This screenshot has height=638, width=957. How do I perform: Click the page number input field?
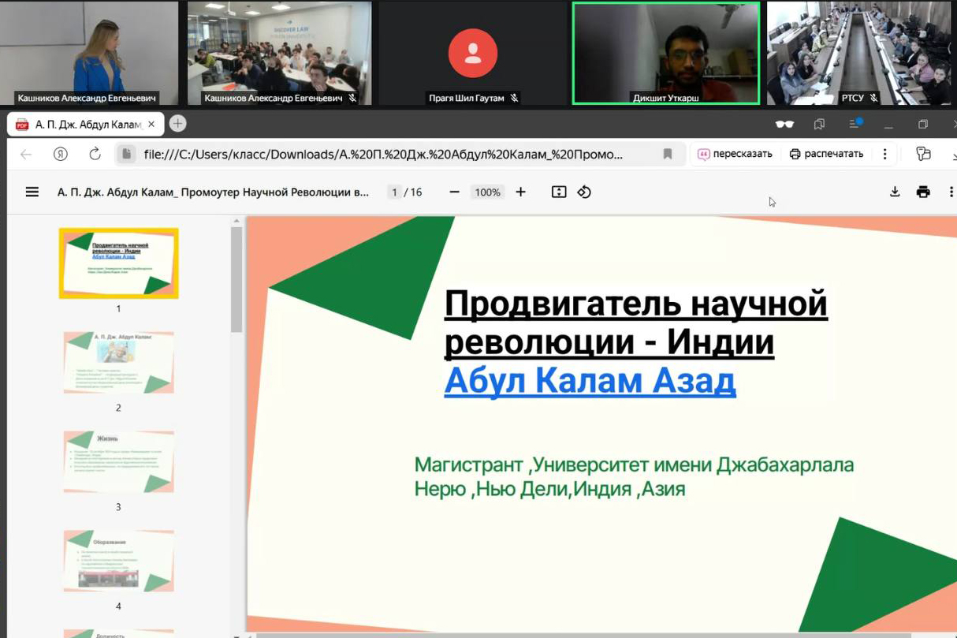pyautogui.click(x=395, y=192)
